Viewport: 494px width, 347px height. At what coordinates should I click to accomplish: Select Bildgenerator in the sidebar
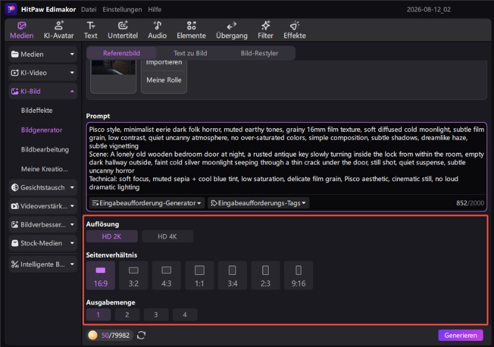click(41, 130)
